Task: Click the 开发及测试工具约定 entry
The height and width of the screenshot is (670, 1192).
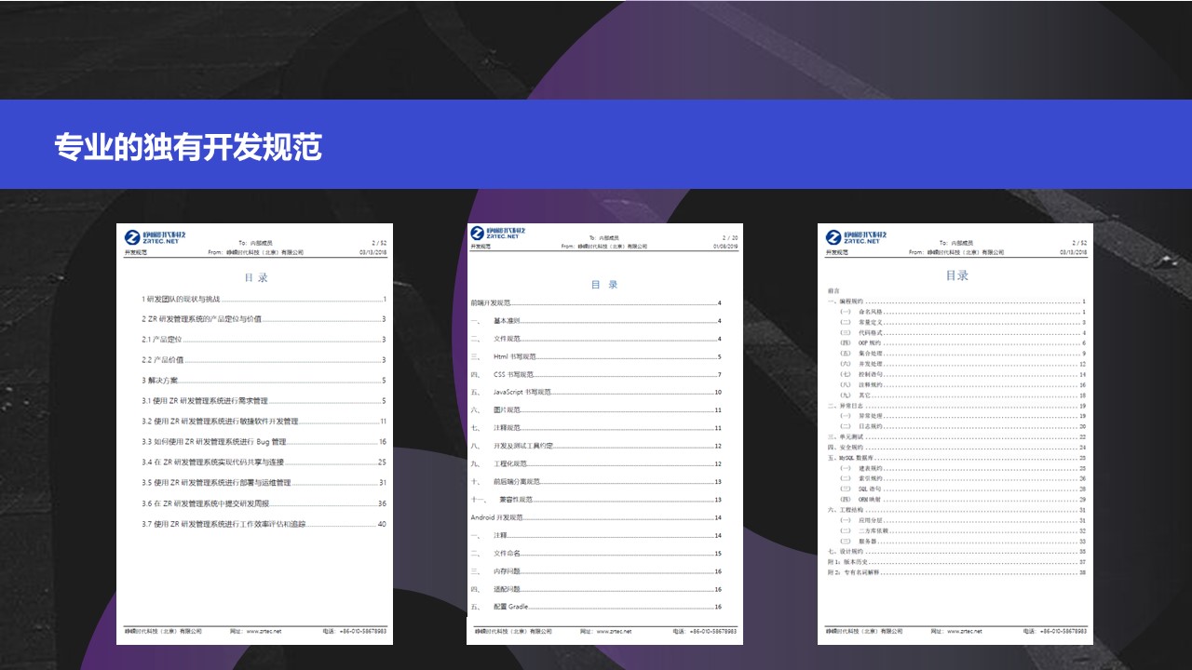Action: (x=596, y=446)
